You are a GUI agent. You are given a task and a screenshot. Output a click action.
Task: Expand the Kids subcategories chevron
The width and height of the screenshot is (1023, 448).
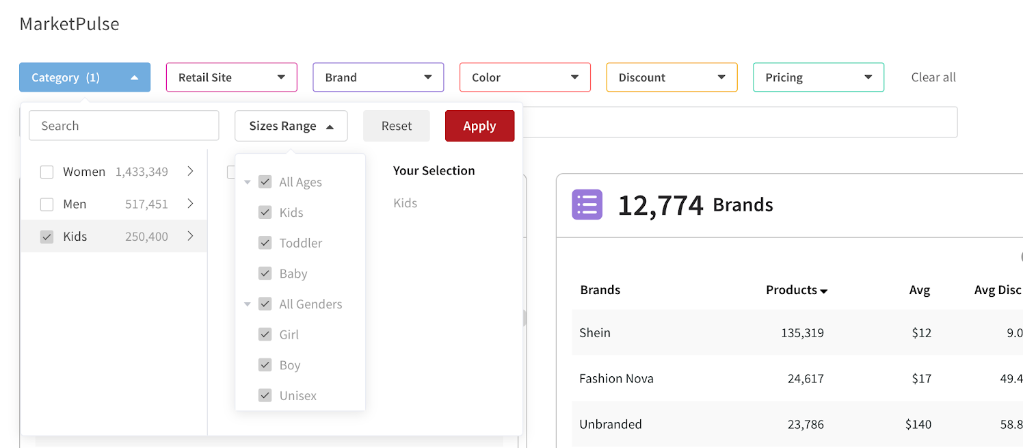[190, 236]
